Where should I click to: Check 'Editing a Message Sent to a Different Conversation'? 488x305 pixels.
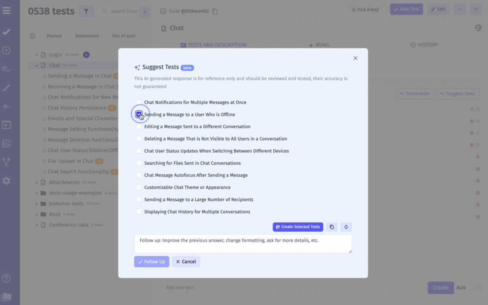139,126
